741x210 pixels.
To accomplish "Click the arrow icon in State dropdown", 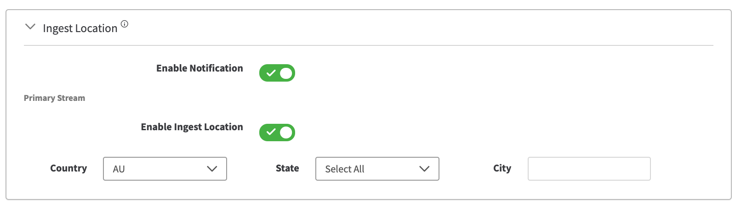I will click(x=424, y=169).
